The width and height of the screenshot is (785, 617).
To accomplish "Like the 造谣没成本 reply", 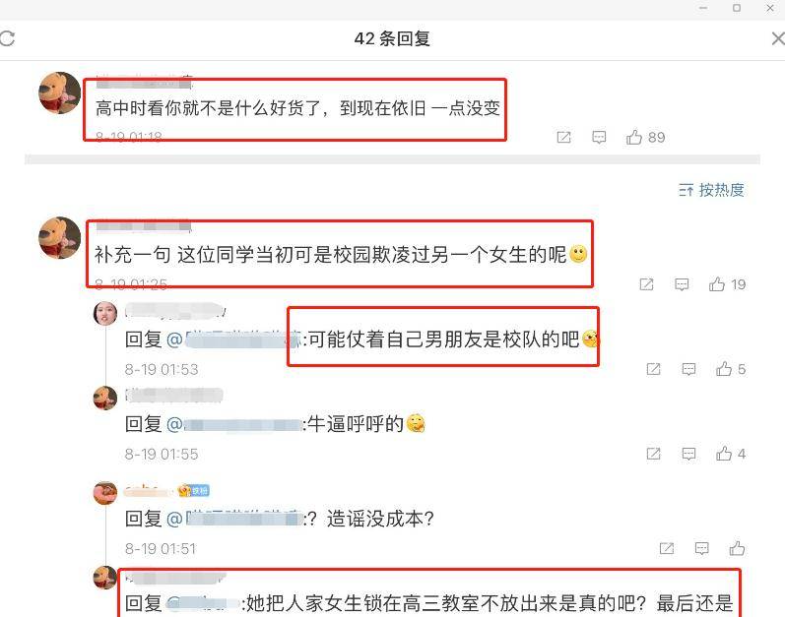I will click(x=737, y=548).
